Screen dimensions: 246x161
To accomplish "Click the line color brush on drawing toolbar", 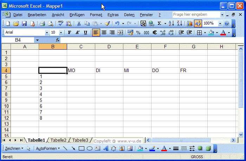I will click(x=152, y=148).
